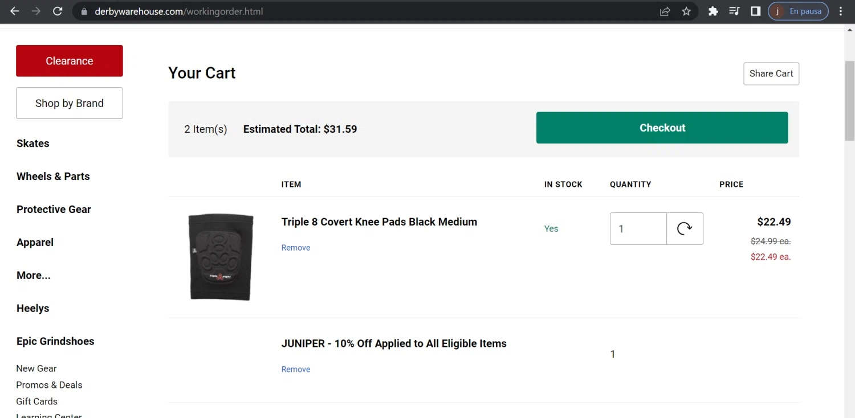Follow the New Gear link
Screen dimensions: 855x418
36,368
